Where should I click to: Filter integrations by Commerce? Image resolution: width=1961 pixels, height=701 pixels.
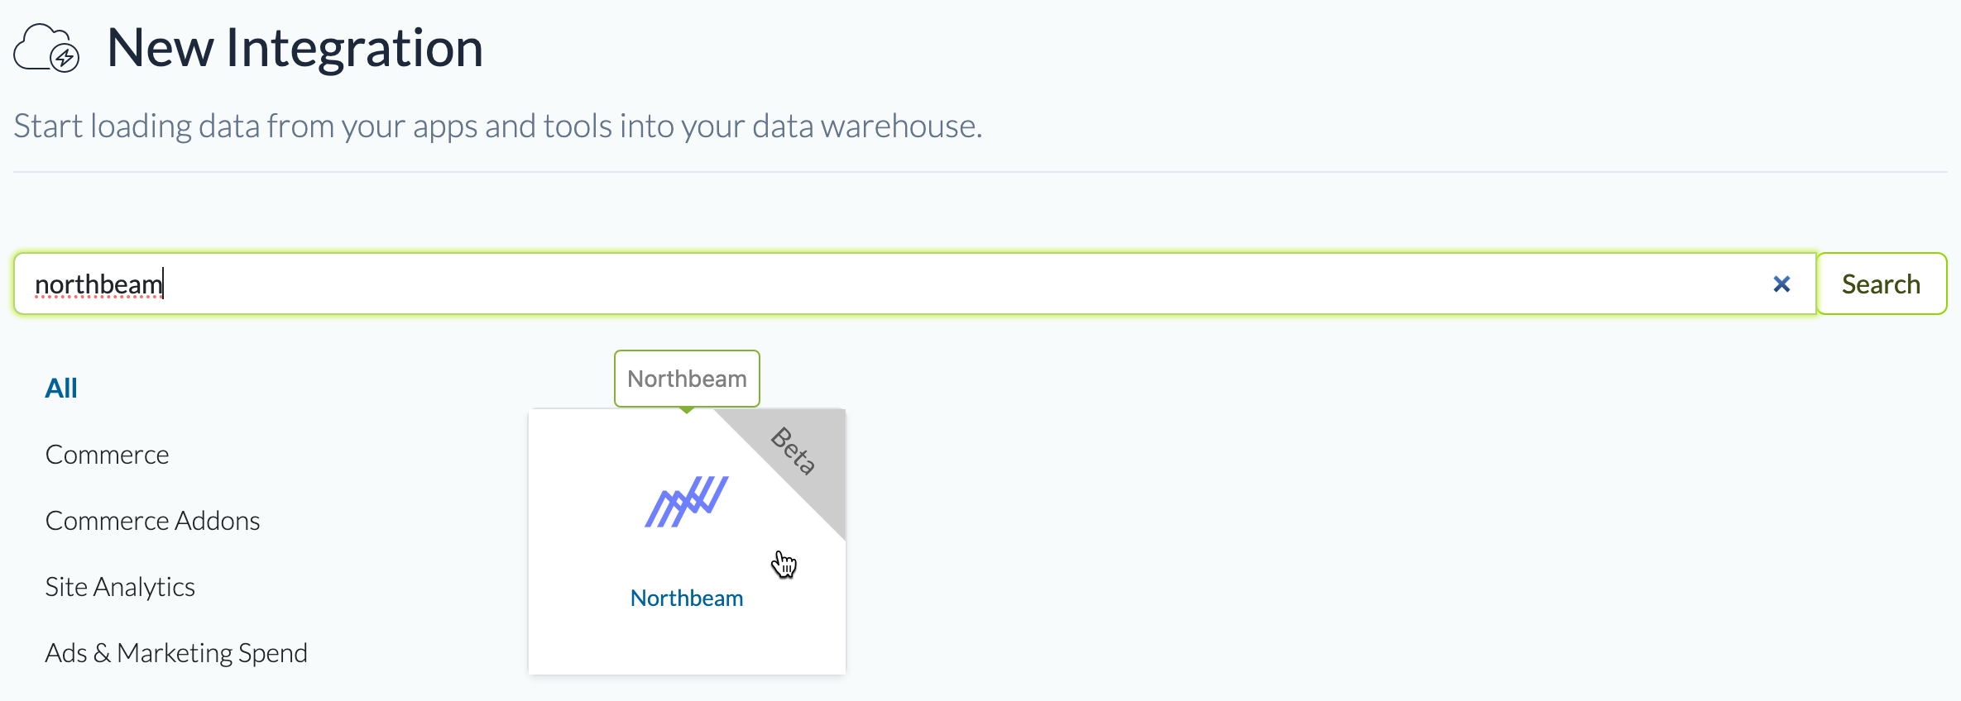[x=107, y=455]
